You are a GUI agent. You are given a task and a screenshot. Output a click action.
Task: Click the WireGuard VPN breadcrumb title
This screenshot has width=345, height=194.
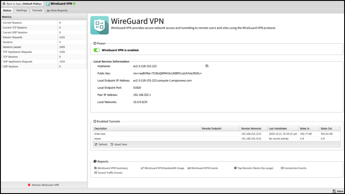61,4
